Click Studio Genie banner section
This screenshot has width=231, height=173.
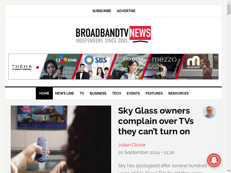130,67
